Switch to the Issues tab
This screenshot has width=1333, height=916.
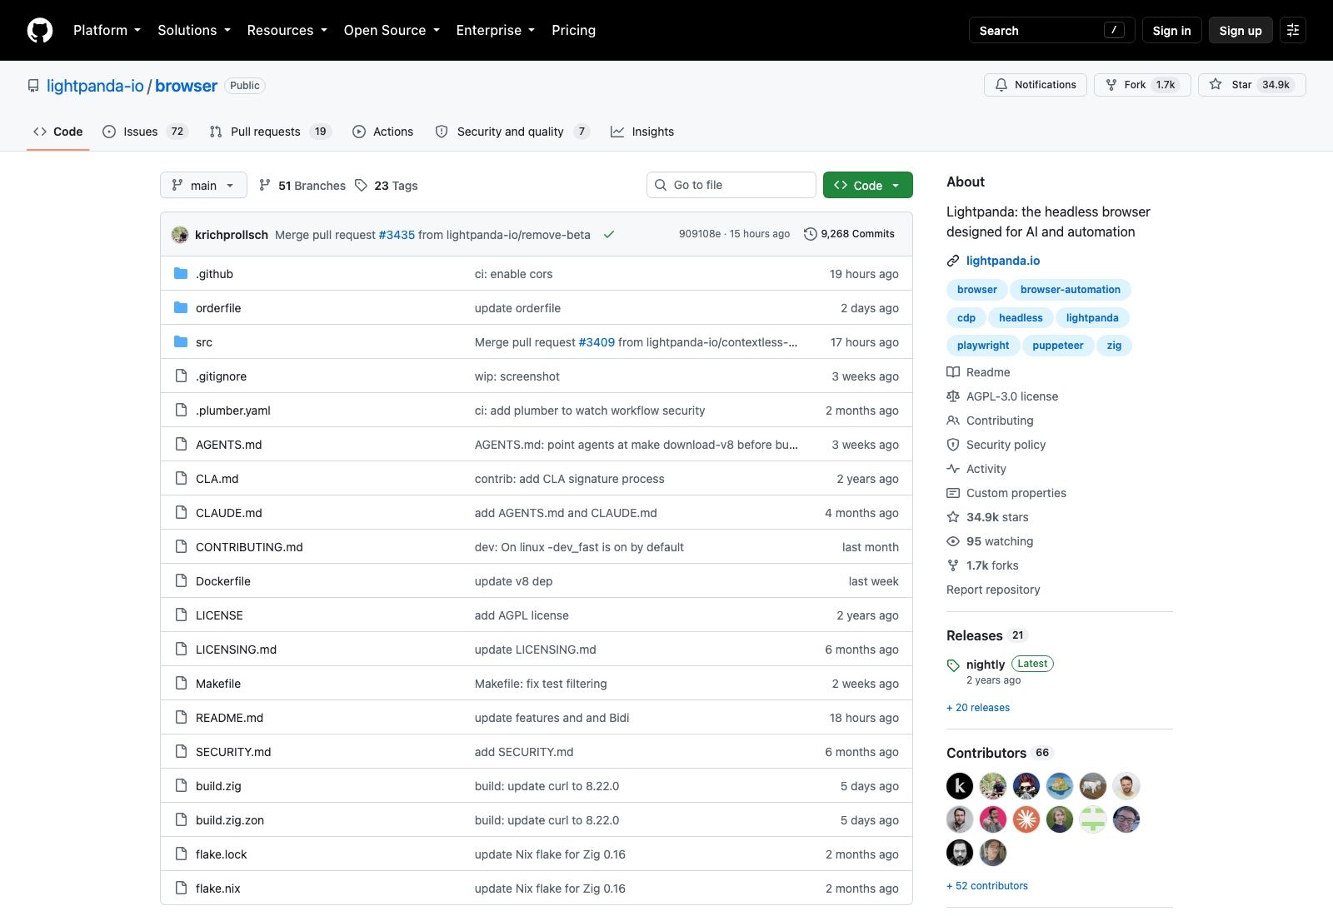(145, 132)
